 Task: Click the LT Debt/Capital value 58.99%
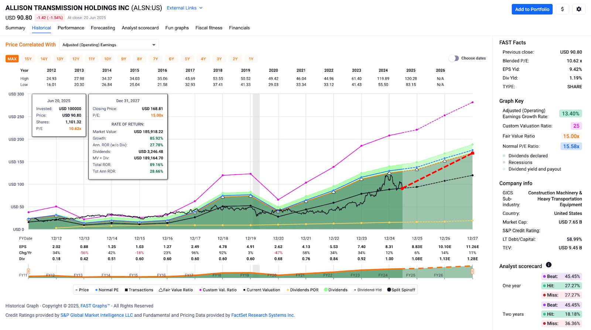574,239
